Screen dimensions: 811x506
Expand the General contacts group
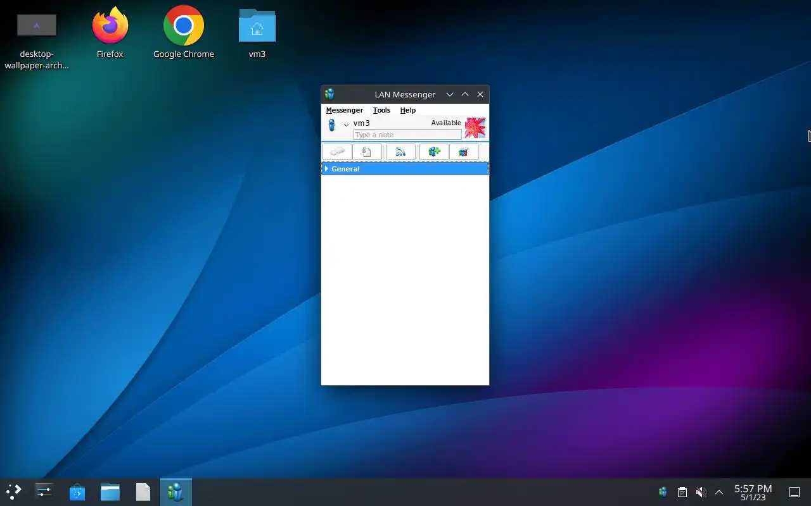click(x=326, y=169)
